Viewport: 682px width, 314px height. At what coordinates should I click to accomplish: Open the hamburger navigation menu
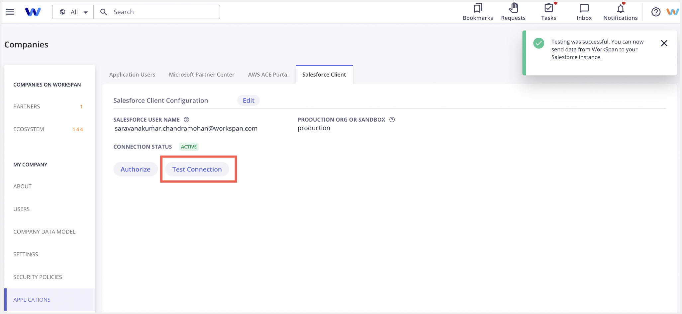click(10, 12)
